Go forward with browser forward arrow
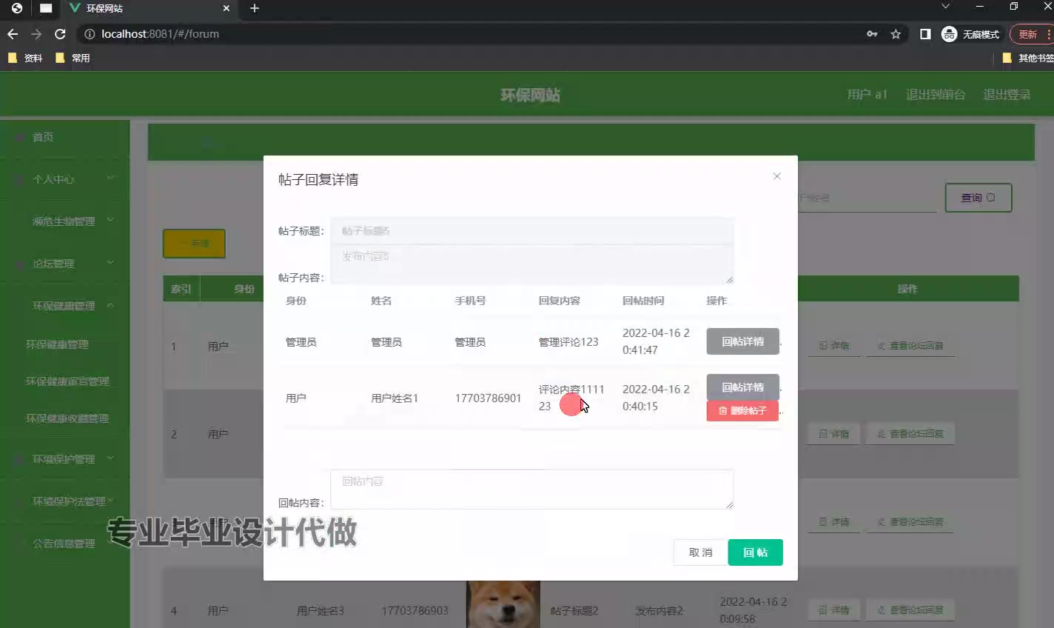The width and height of the screenshot is (1054, 628). click(36, 34)
